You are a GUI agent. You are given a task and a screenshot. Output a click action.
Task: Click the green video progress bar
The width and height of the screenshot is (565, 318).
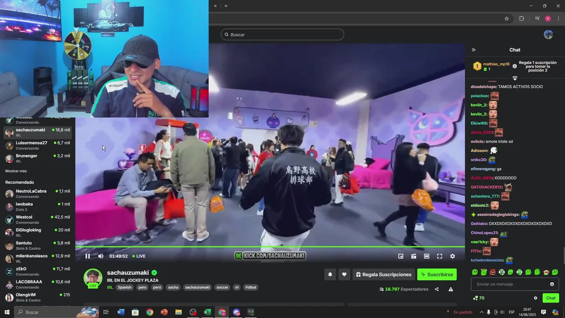[270, 246]
